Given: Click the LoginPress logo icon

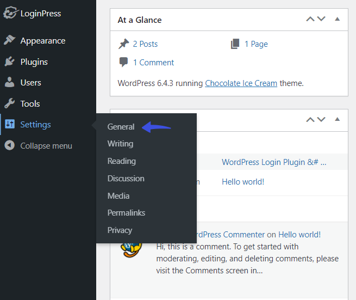Looking at the screenshot, I should coord(11,13).
